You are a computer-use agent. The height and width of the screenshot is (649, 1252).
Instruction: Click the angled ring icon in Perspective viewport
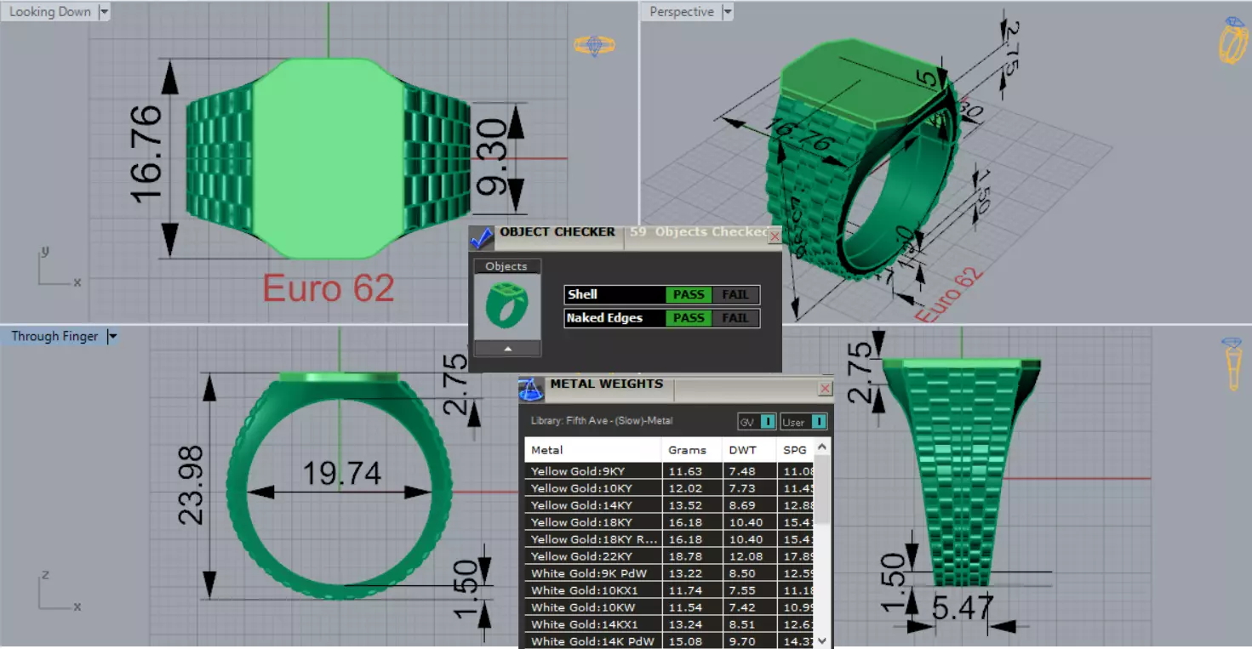pyautogui.click(x=1232, y=40)
